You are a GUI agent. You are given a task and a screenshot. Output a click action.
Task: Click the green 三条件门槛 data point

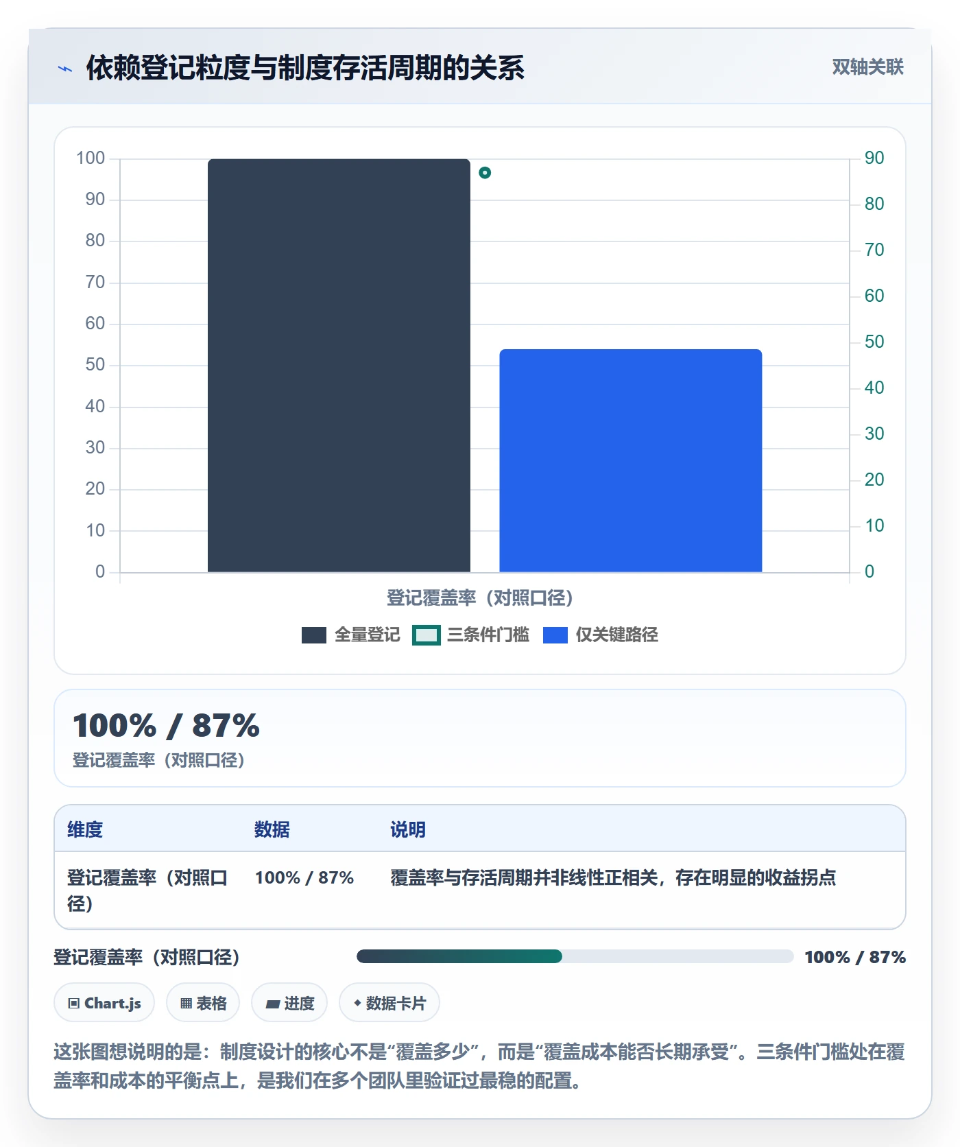485,173
